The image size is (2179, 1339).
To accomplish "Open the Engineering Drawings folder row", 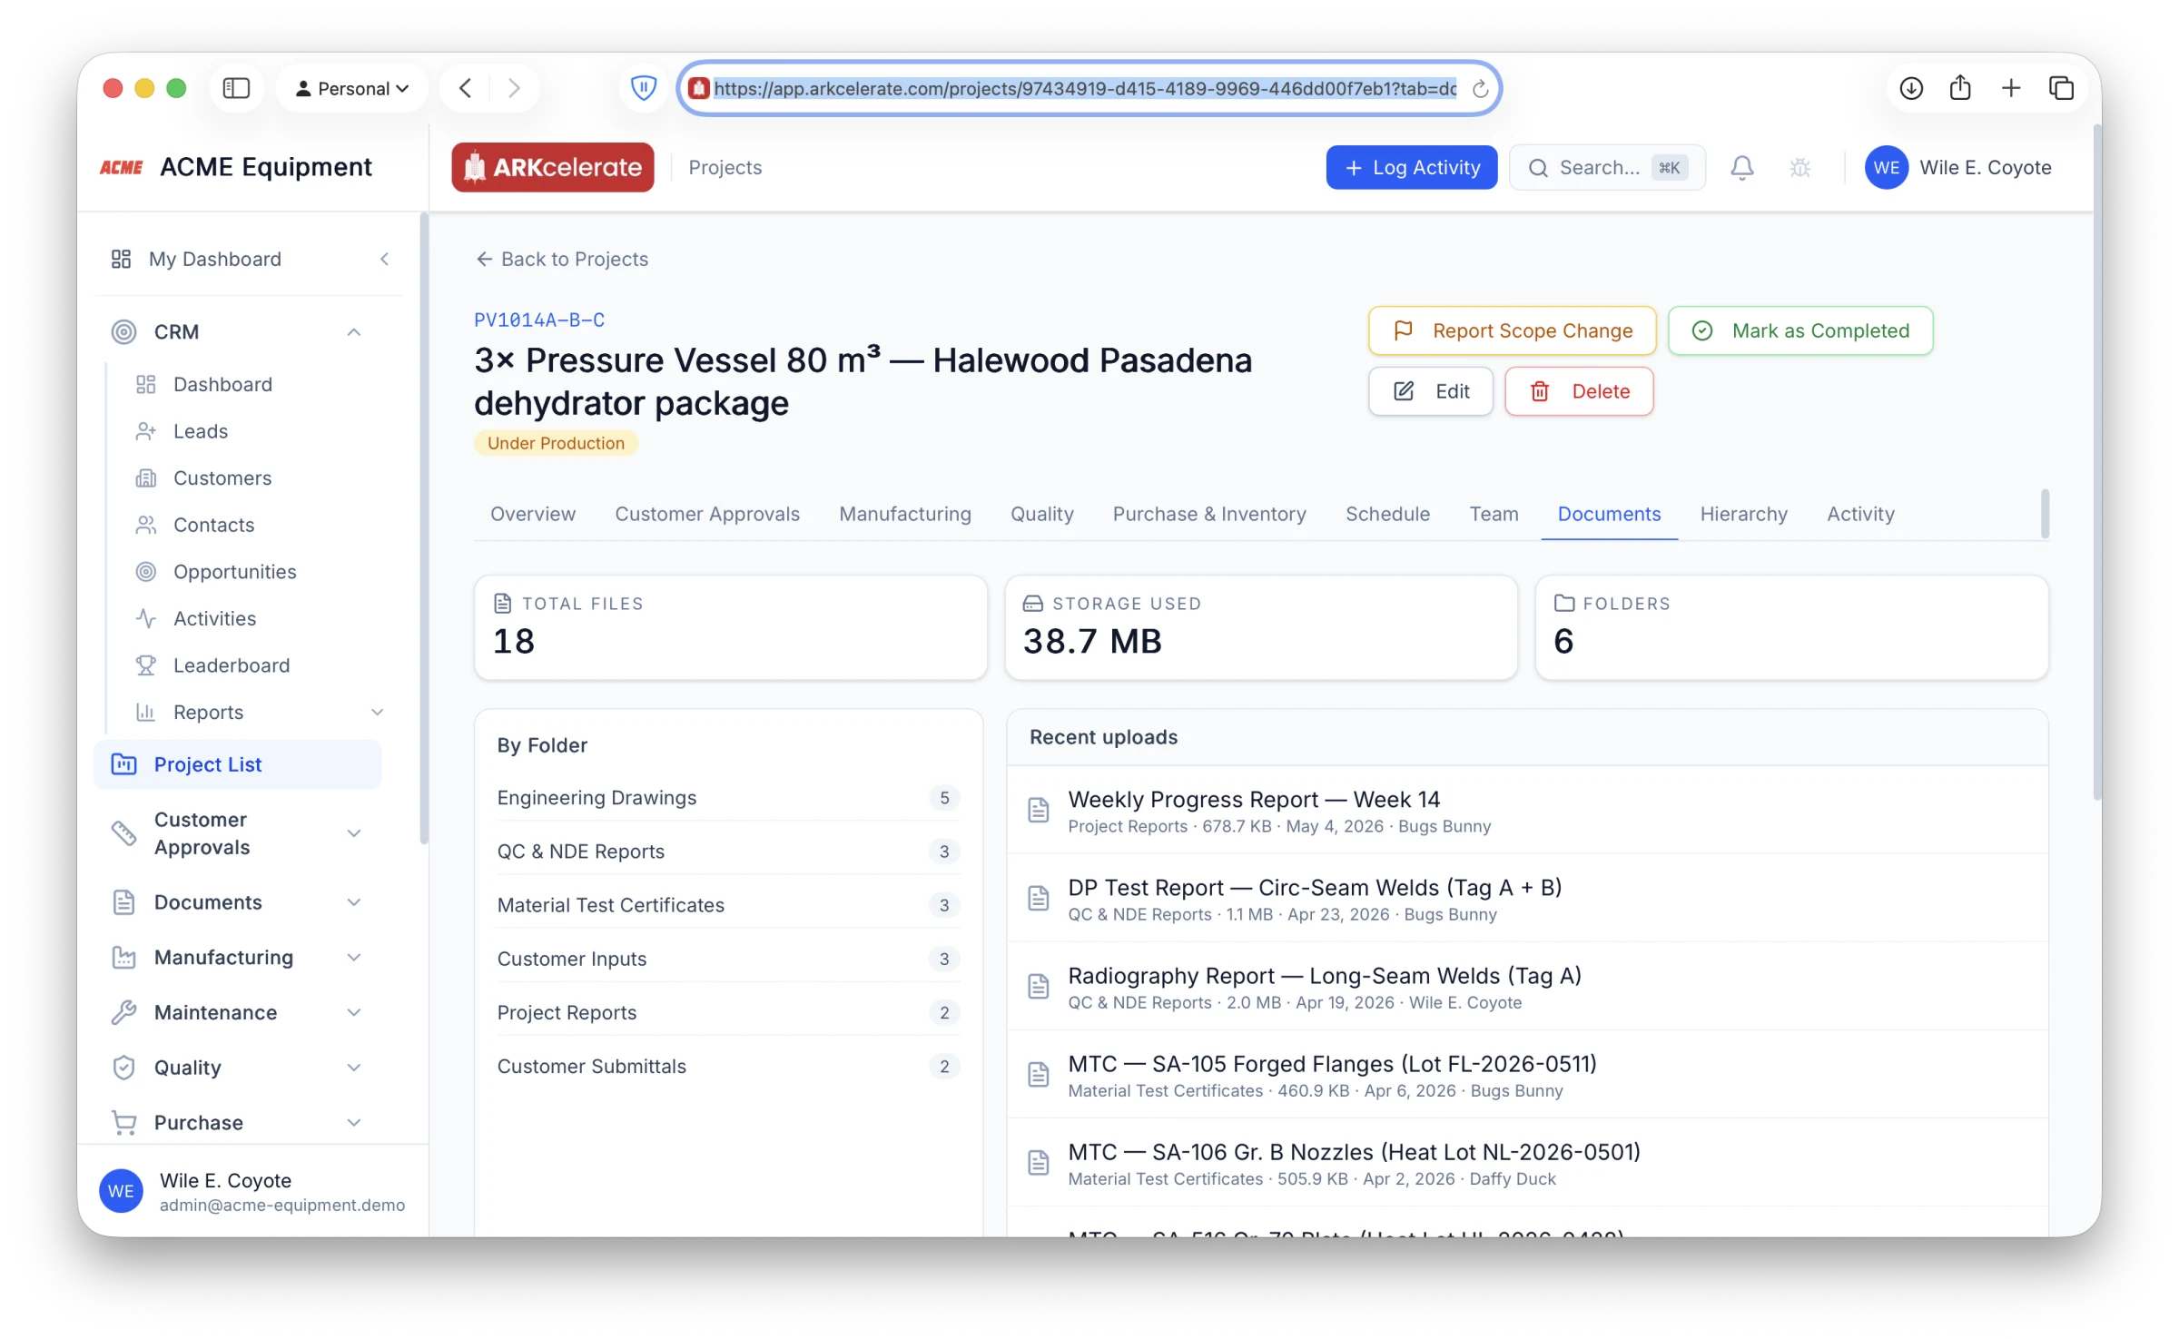I will point(728,798).
